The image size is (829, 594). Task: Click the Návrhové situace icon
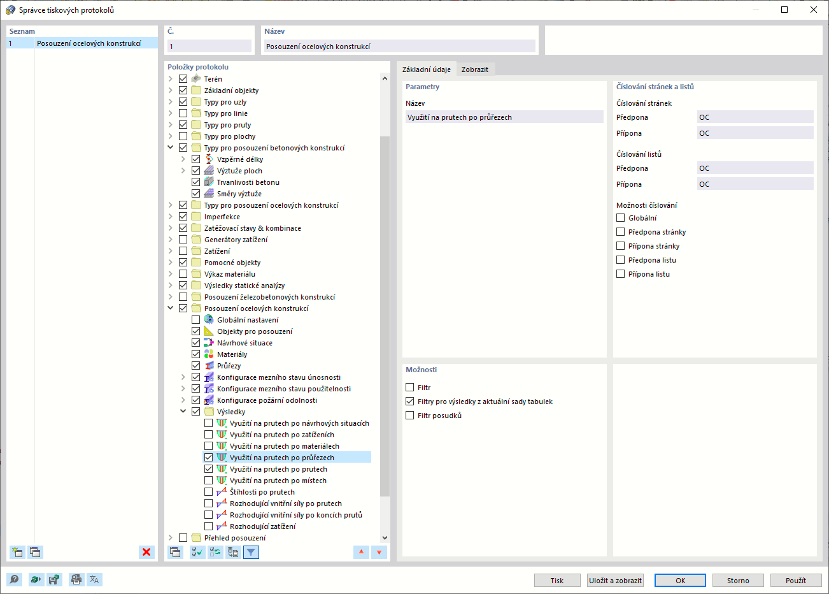click(209, 343)
